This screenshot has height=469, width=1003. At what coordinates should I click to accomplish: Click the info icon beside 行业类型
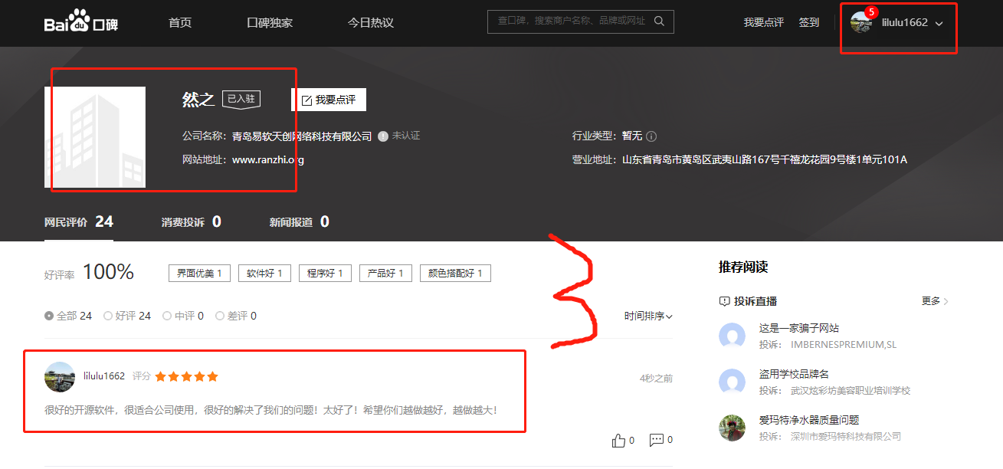click(x=651, y=136)
